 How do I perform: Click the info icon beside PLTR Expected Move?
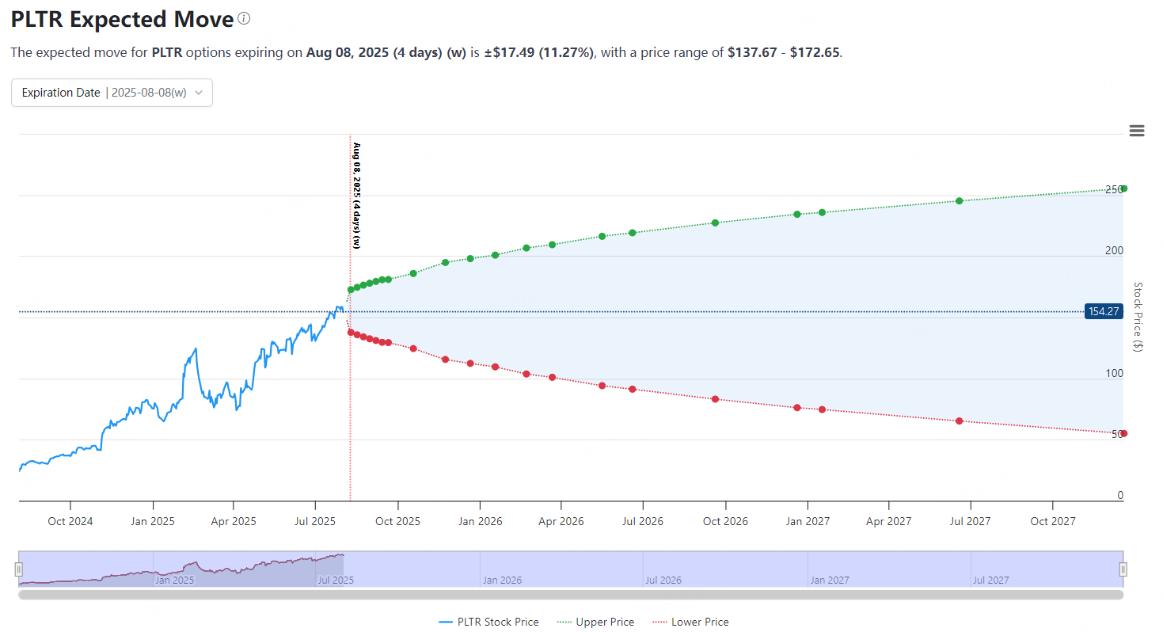(x=244, y=18)
